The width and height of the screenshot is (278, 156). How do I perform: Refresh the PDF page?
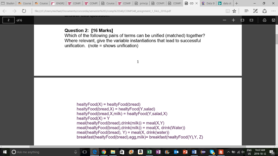pos(24,11)
